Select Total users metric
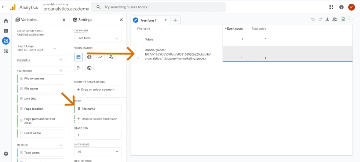Screen dimensions: 360x162 (x=40, y=152)
